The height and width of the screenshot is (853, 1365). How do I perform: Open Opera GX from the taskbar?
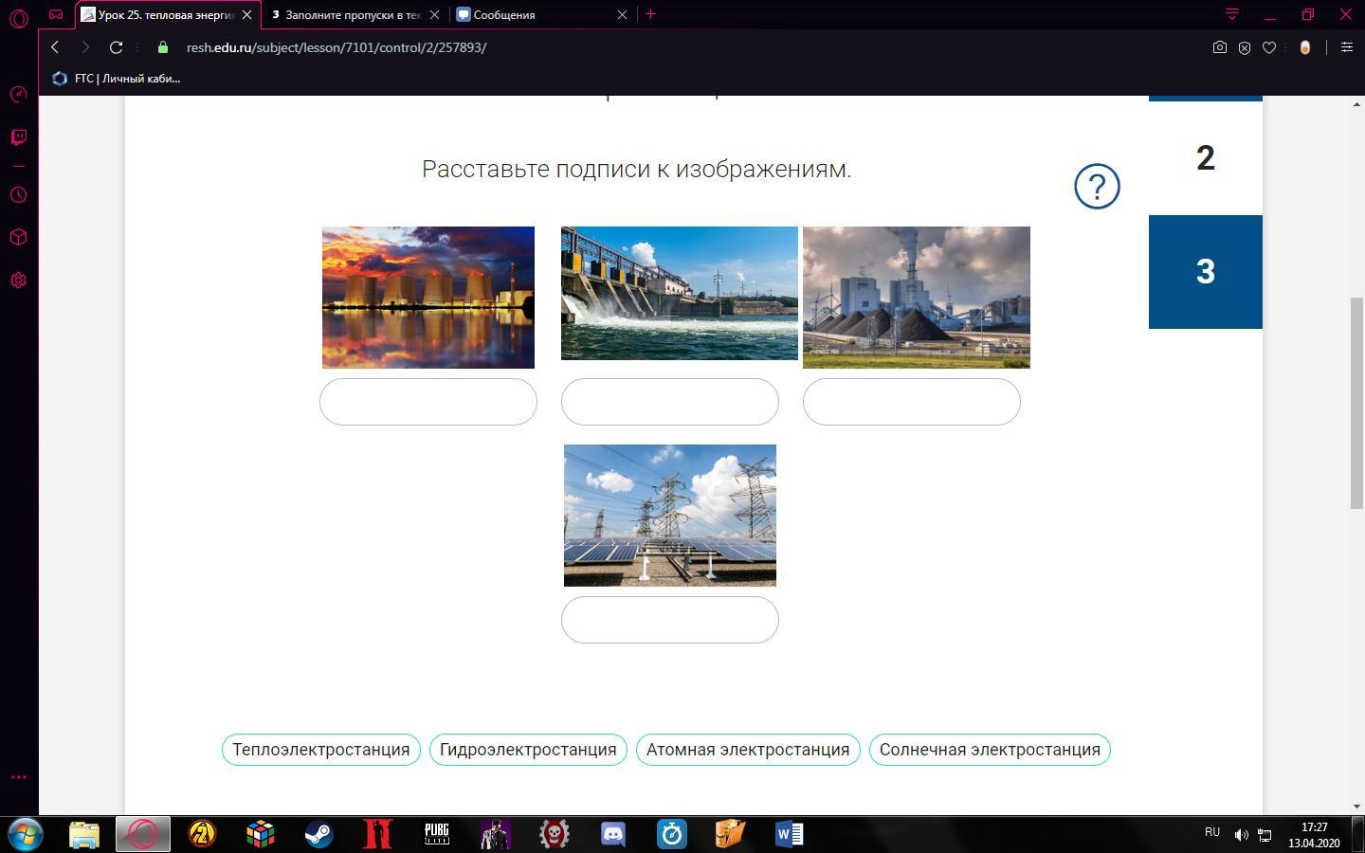tap(143, 834)
